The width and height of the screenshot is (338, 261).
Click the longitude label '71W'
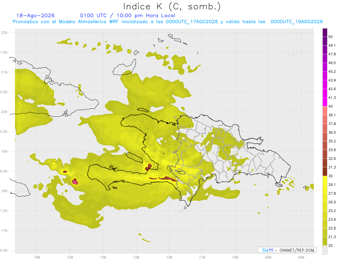pyautogui.click(x=202, y=257)
